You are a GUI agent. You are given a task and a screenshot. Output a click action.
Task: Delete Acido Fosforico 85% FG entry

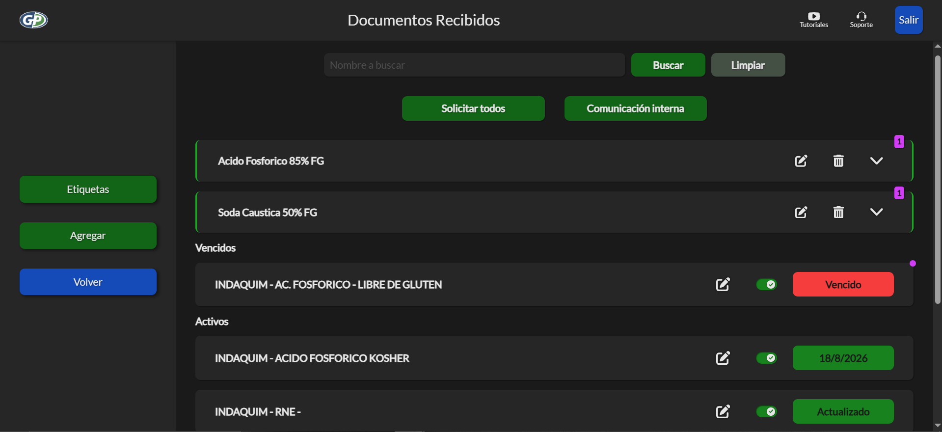(x=838, y=161)
